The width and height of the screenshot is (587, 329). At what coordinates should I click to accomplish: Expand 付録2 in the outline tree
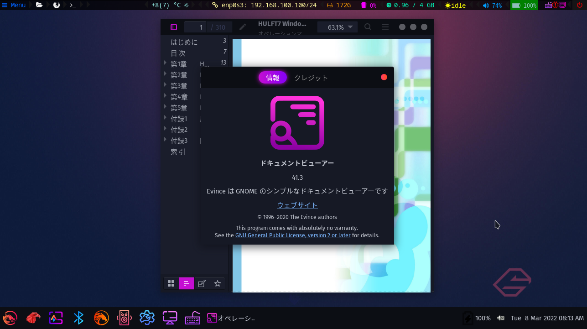pos(165,128)
